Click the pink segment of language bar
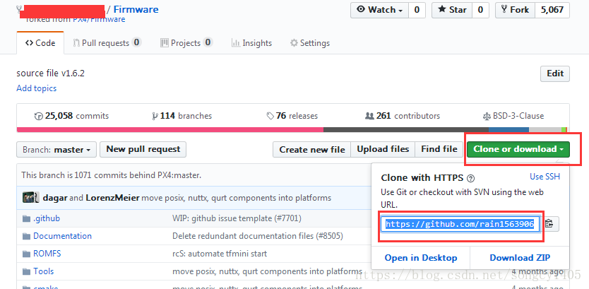The height and width of the screenshot is (289, 589). click(169, 129)
